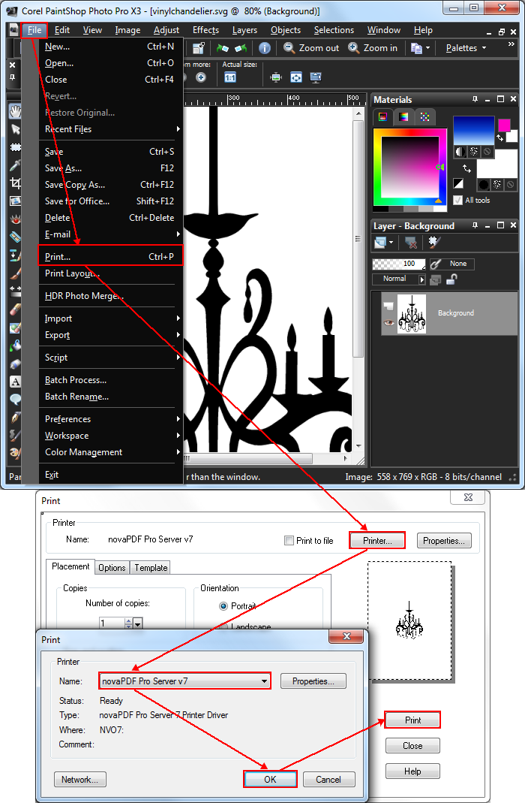Image resolution: width=525 pixels, height=803 pixels.
Task: Click the layer opacity 100 slider
Action: coord(399,264)
